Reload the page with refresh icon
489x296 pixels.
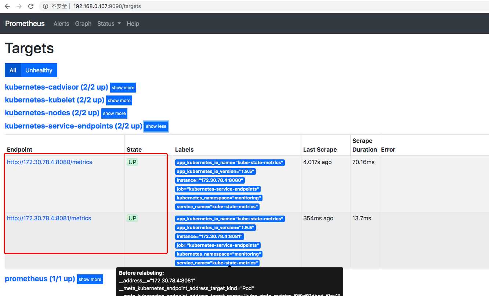tap(31, 6)
